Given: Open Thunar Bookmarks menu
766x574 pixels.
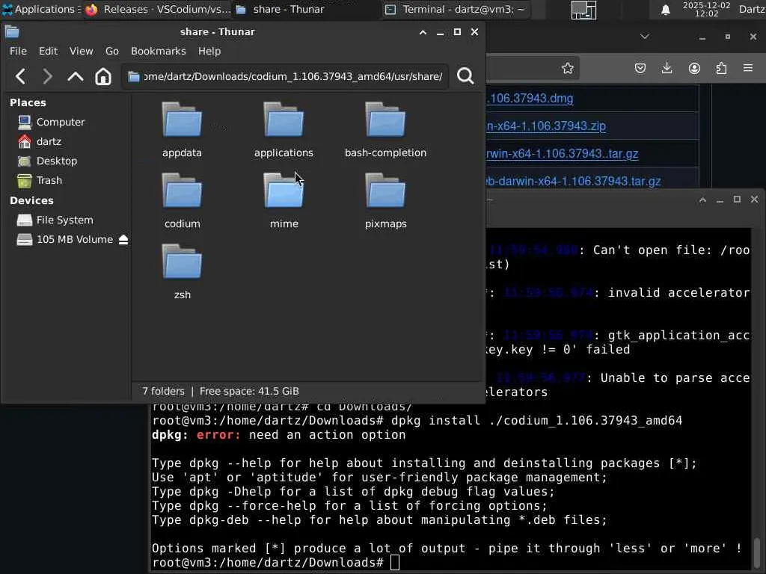Looking at the screenshot, I should point(159,51).
